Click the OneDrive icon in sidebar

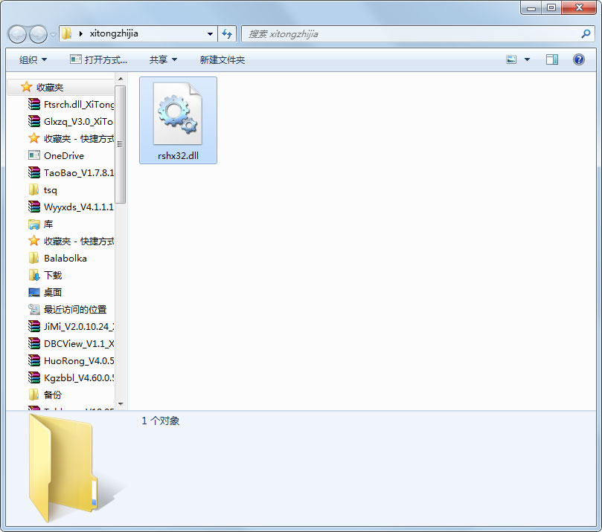pos(34,155)
